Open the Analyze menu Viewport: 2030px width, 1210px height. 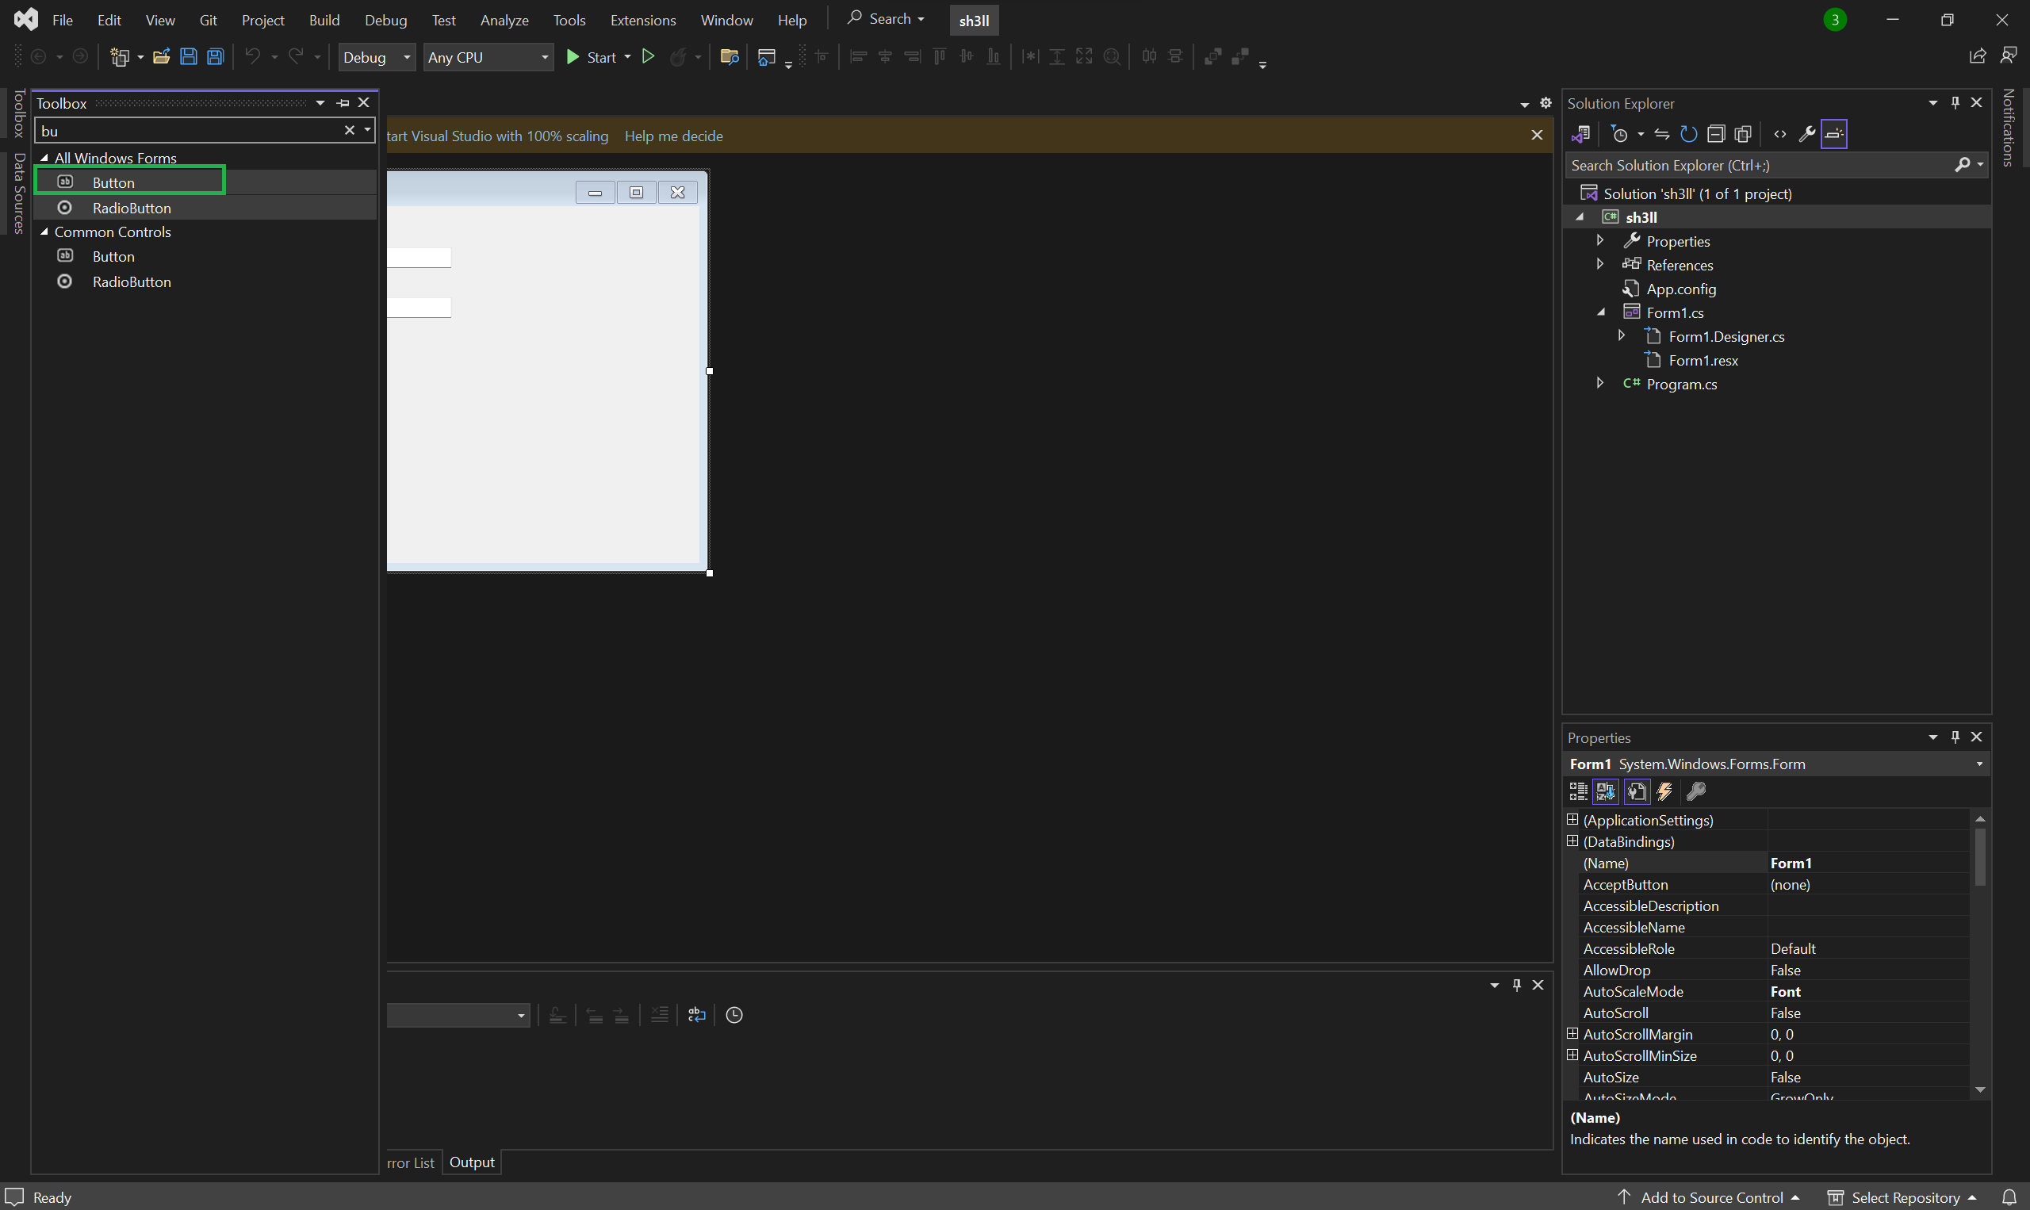point(504,21)
